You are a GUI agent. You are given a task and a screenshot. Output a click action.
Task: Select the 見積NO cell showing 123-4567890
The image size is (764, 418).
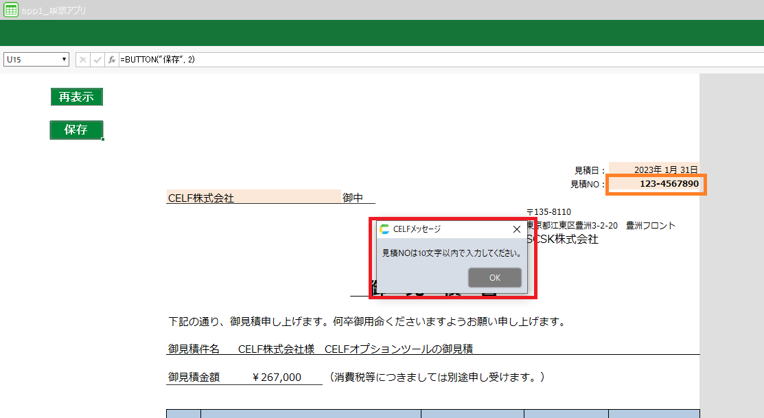(656, 184)
